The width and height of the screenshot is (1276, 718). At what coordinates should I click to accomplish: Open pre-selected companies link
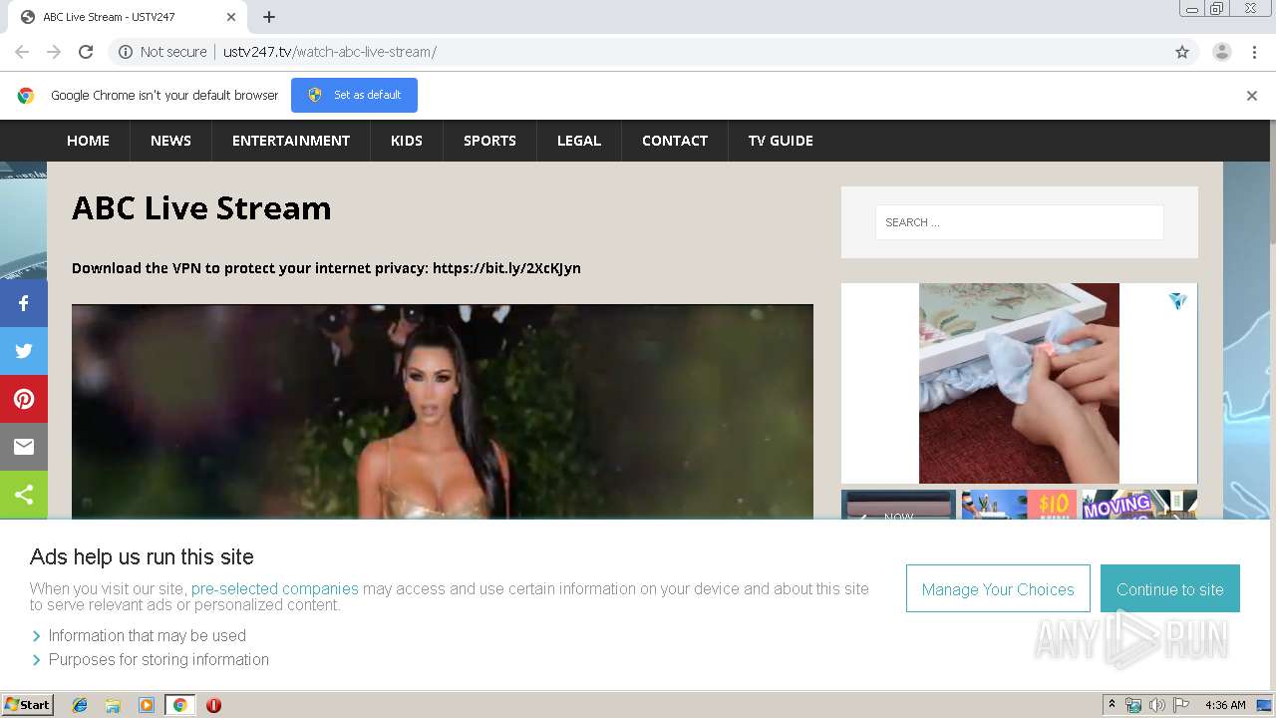[x=274, y=588]
